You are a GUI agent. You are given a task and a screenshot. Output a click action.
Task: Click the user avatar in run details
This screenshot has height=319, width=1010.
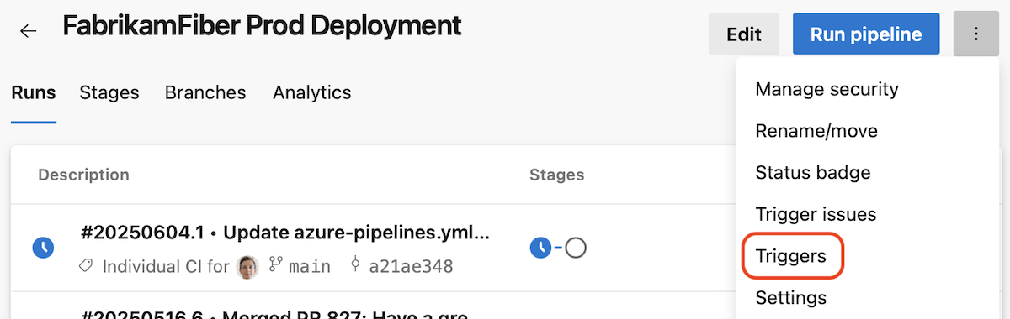pos(247,267)
